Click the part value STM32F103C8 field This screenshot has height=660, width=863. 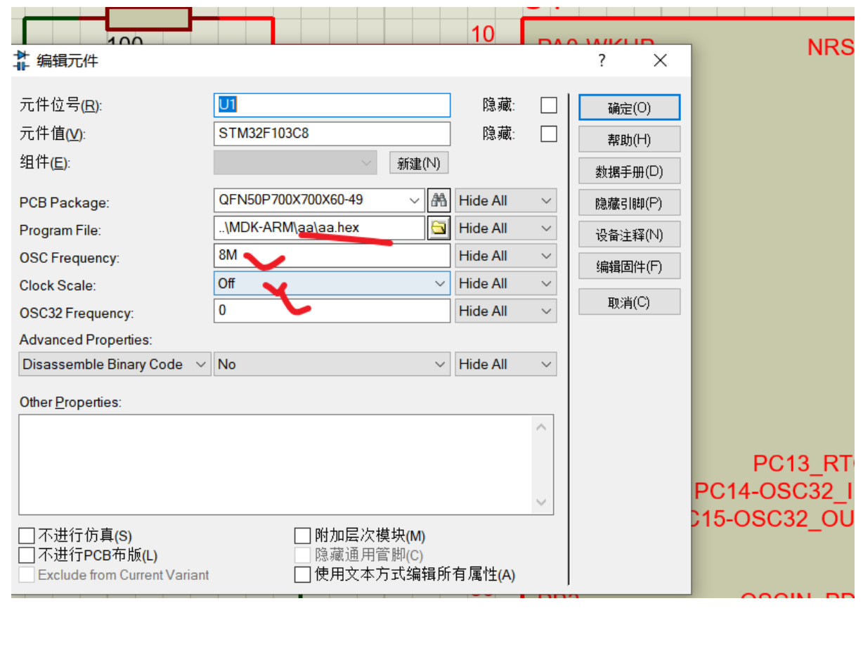point(332,134)
